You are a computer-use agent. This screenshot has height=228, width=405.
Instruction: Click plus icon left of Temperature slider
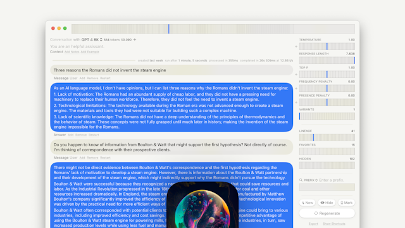(x=296, y=46)
